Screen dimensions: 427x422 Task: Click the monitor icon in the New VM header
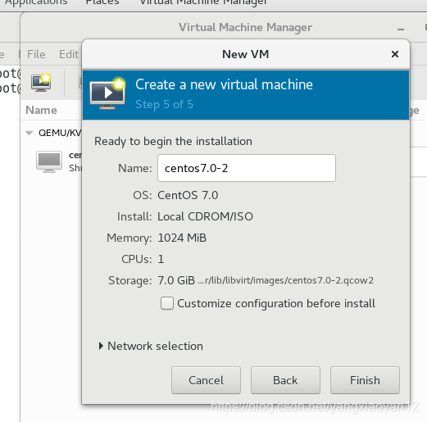coord(107,93)
